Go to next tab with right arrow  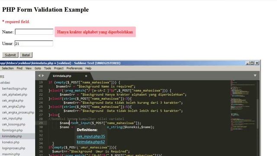point(43,75)
